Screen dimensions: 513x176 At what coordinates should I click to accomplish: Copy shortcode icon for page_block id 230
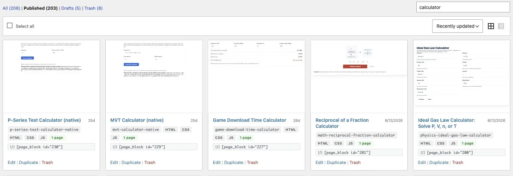(12, 147)
